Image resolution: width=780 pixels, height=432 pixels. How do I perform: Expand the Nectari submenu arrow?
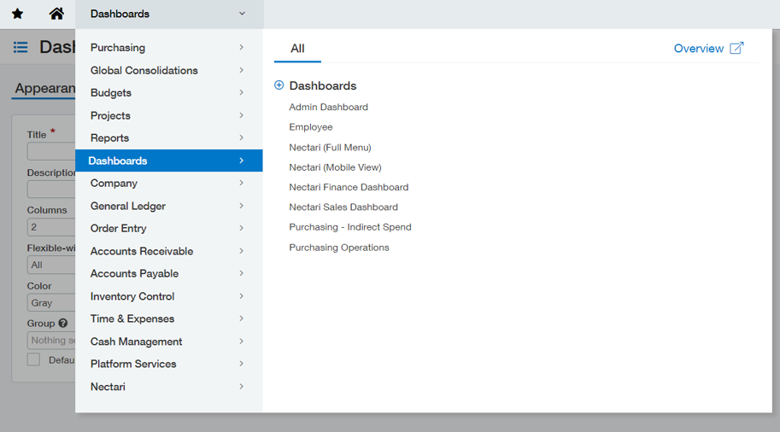coord(241,387)
